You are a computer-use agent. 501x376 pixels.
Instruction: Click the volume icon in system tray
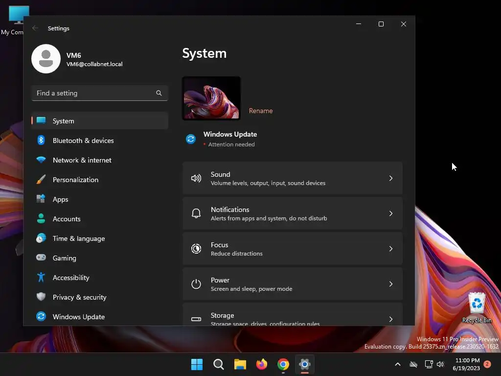point(440,364)
